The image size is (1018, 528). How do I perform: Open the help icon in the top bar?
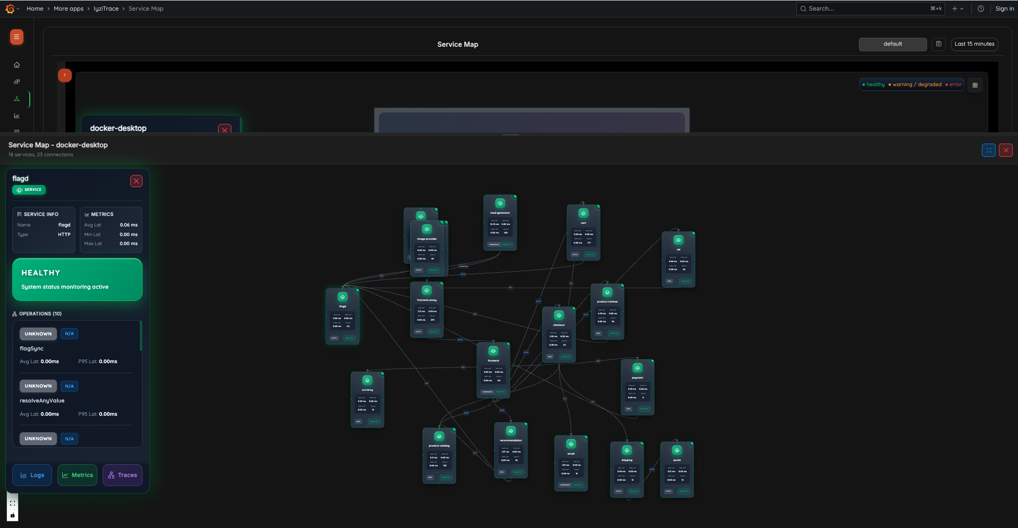pyautogui.click(x=980, y=9)
